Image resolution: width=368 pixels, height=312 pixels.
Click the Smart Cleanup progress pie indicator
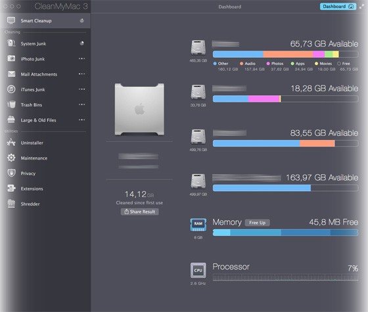click(x=81, y=20)
